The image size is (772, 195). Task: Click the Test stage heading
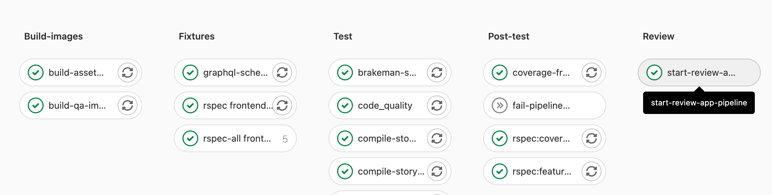(x=343, y=36)
